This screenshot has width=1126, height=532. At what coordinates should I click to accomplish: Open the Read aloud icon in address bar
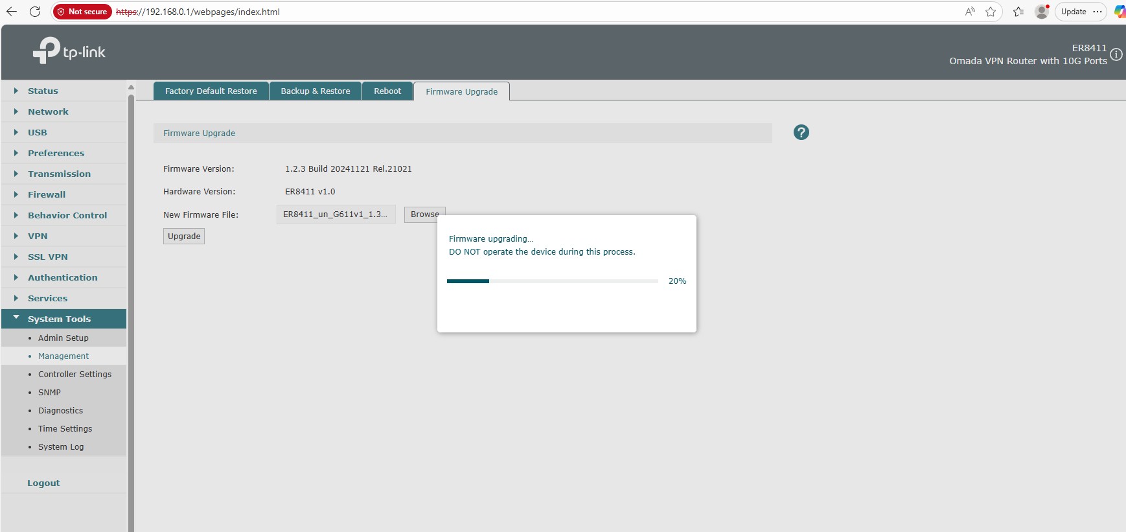tap(970, 12)
